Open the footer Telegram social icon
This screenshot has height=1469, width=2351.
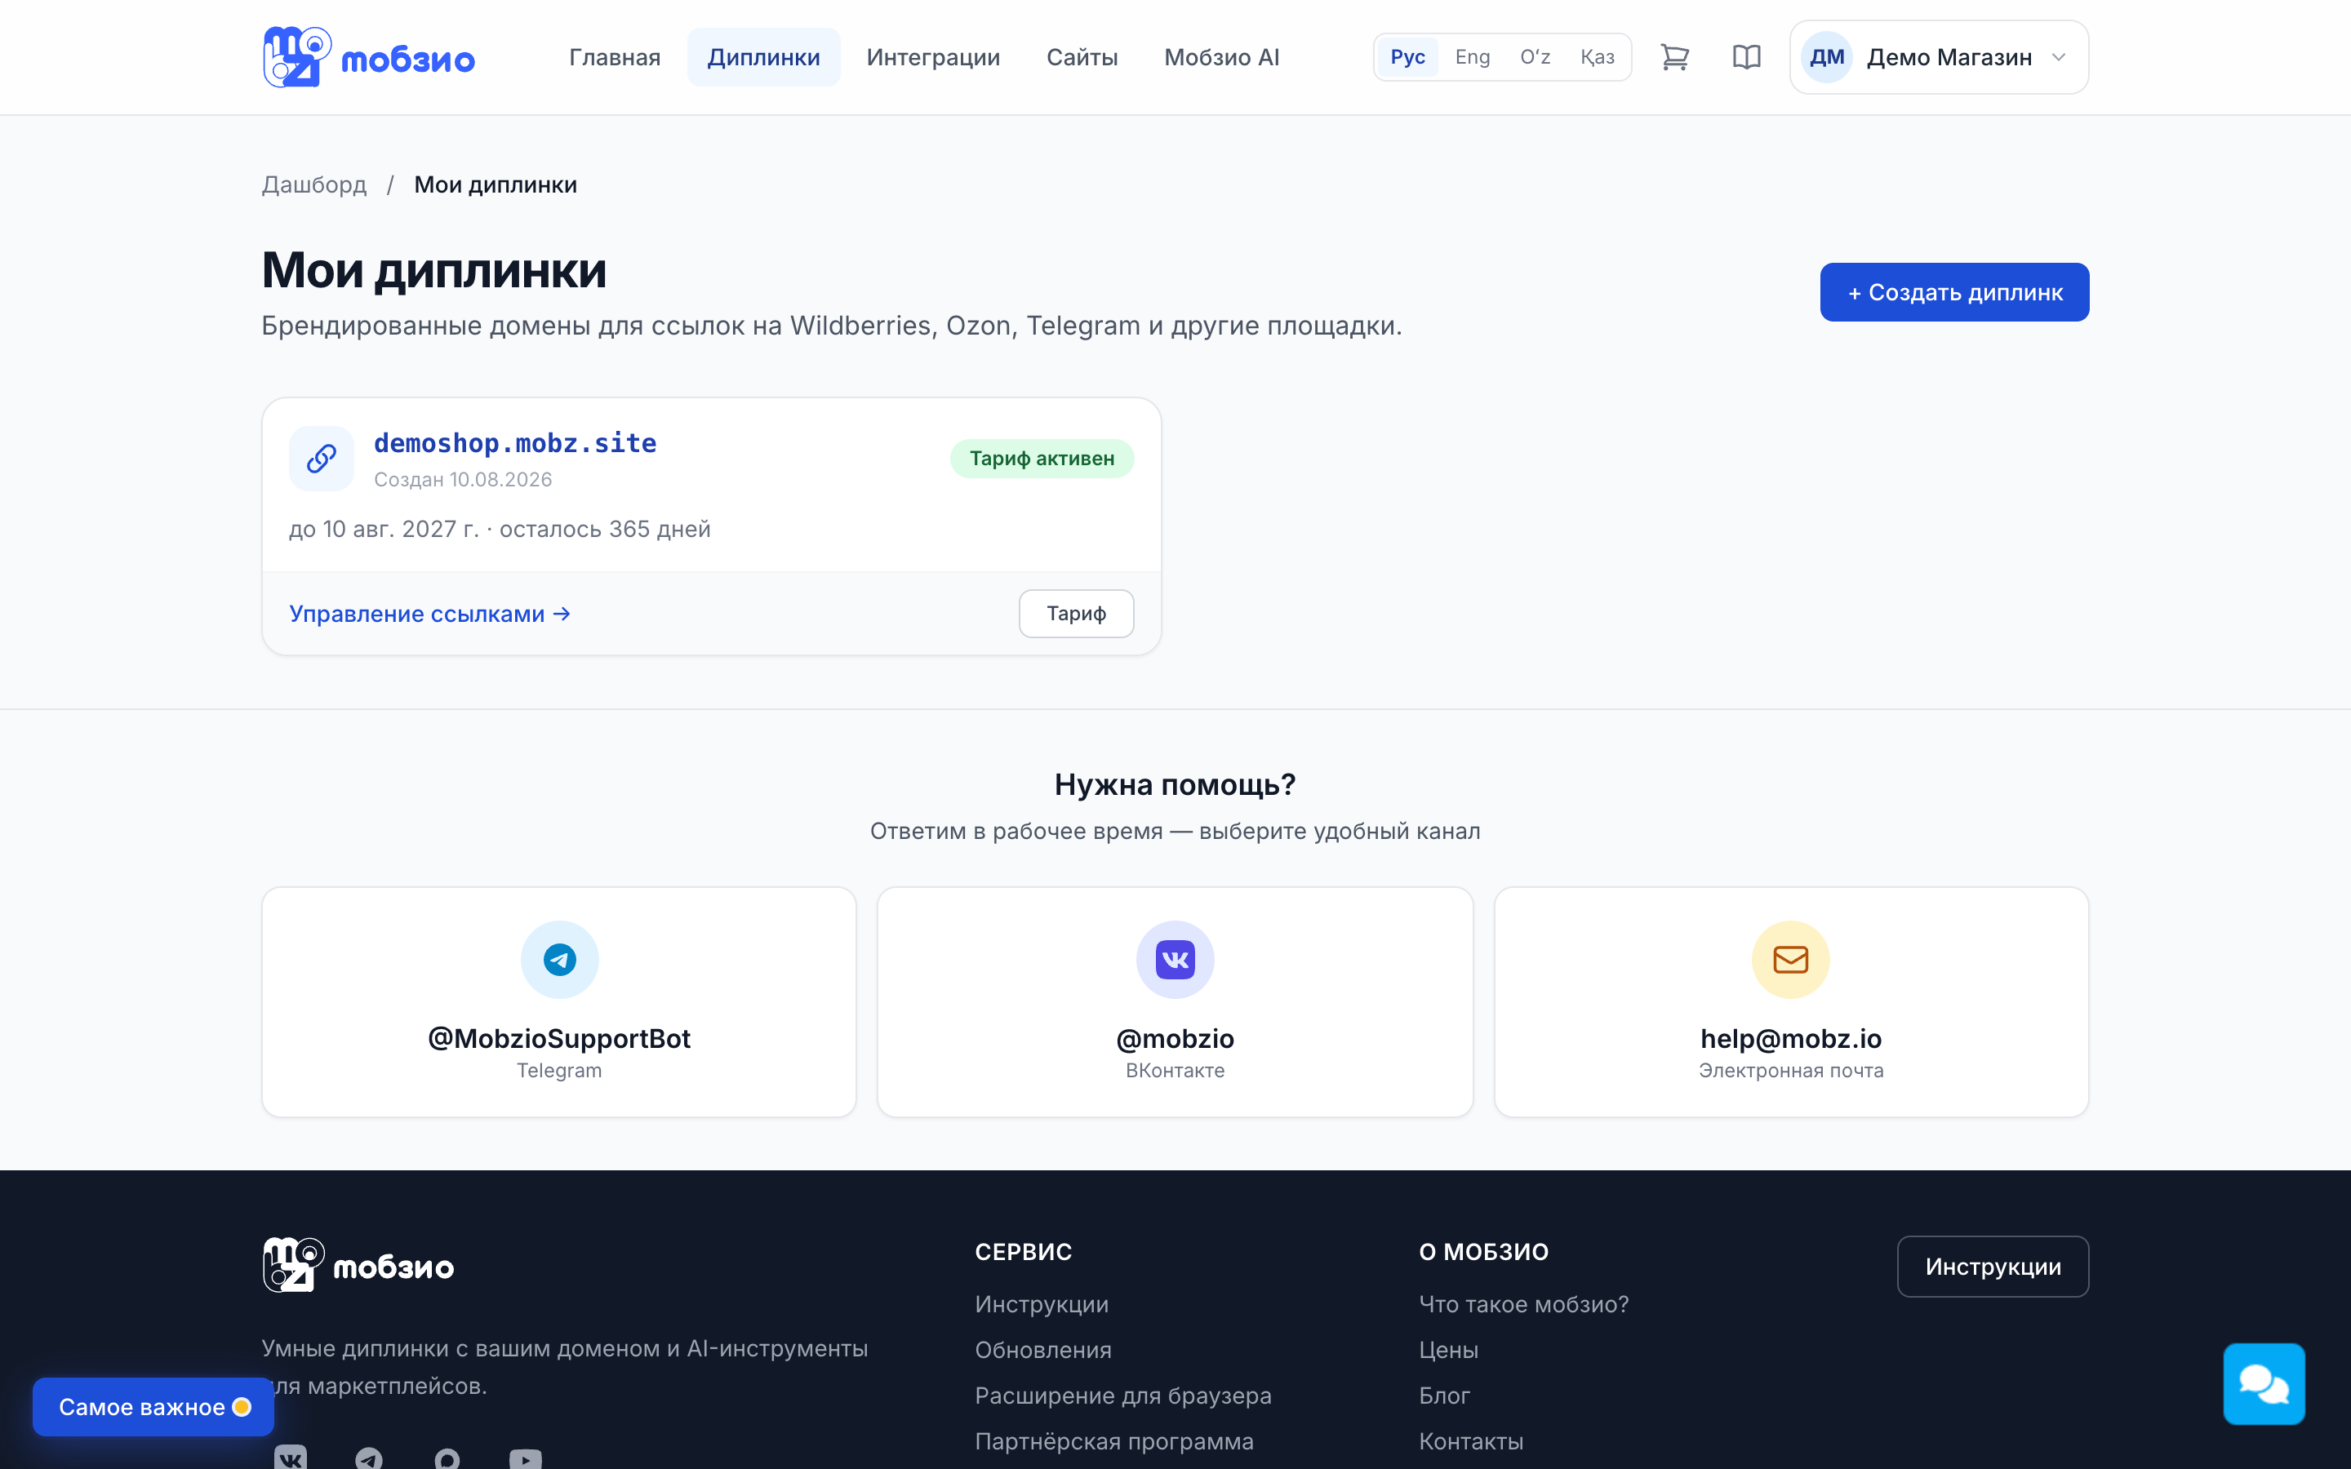pos(368,1458)
